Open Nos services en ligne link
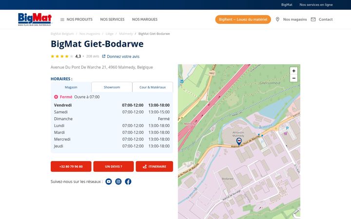 [x=316, y=5]
